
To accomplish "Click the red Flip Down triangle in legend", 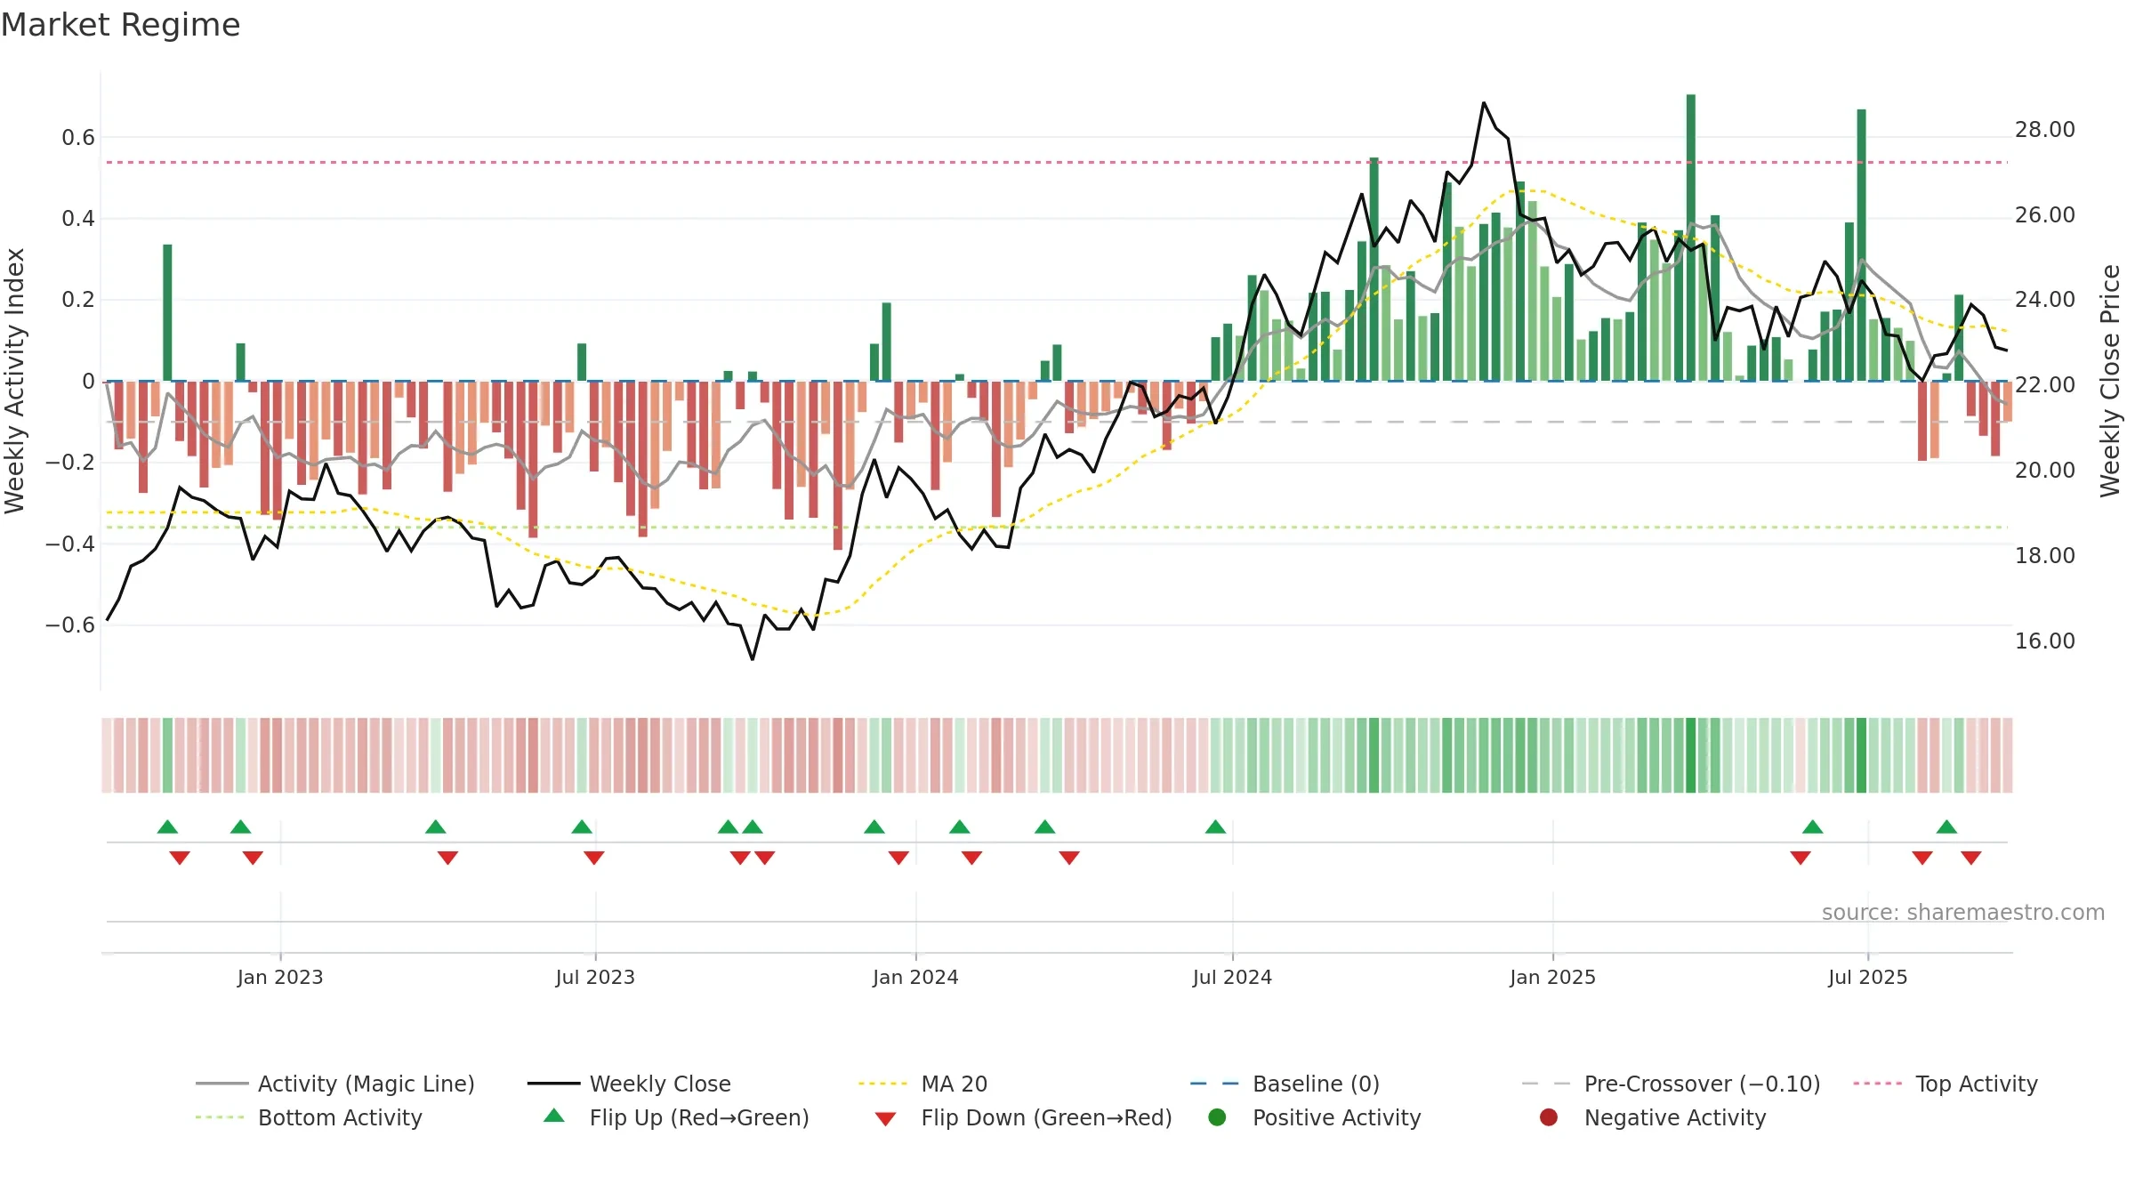I will pos(885,1119).
